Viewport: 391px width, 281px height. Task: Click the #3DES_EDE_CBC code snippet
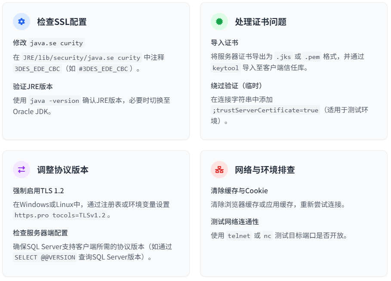[x=104, y=69]
